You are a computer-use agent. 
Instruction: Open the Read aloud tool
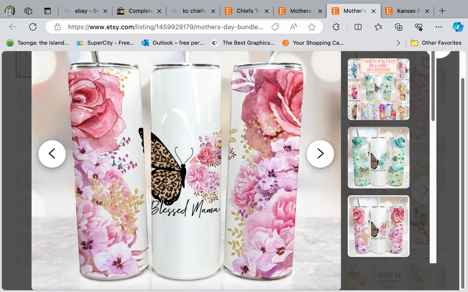pyautogui.click(x=293, y=27)
